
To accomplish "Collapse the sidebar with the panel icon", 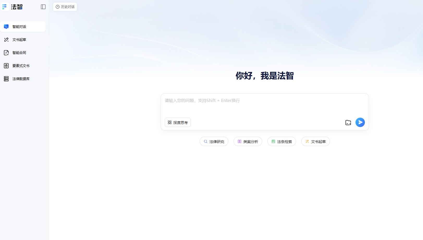I will click(43, 7).
